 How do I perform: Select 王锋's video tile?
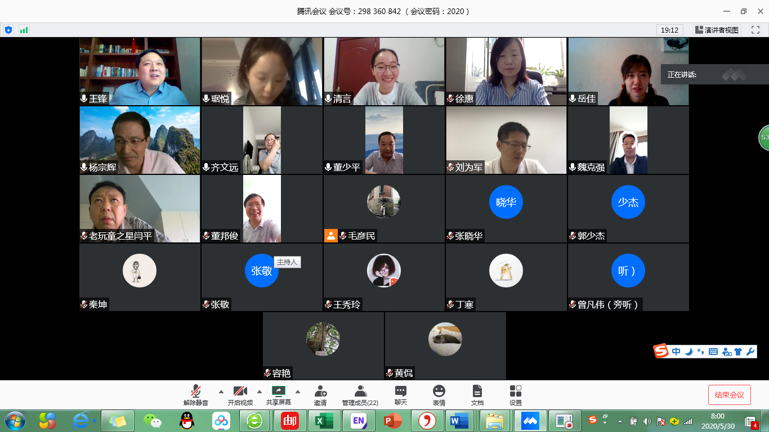(140, 71)
